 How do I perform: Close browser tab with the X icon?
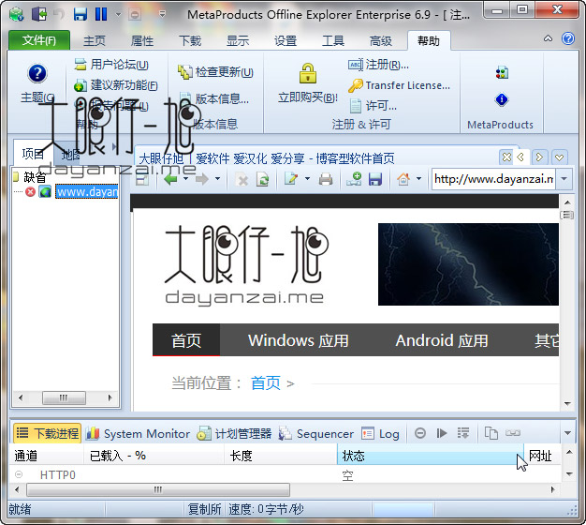click(506, 157)
